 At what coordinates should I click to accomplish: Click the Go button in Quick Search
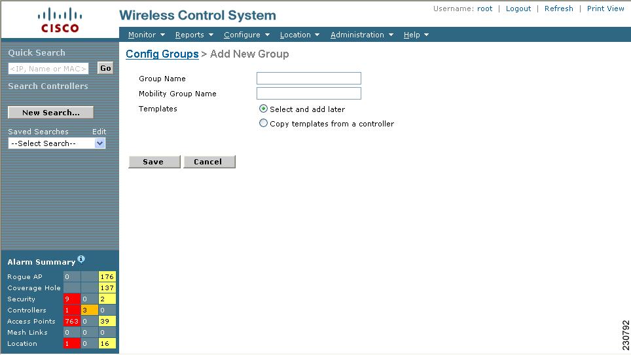tap(105, 68)
